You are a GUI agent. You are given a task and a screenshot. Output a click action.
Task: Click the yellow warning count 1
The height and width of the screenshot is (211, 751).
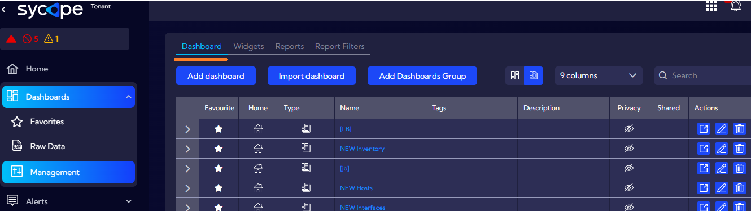(x=51, y=39)
